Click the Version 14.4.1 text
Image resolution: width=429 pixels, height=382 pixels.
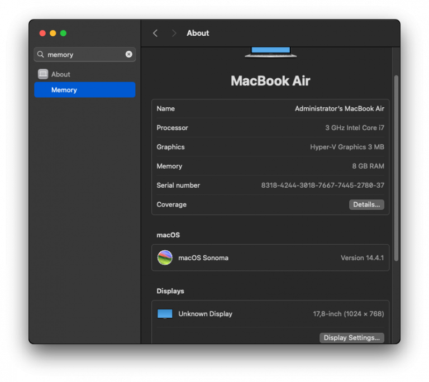(362, 258)
